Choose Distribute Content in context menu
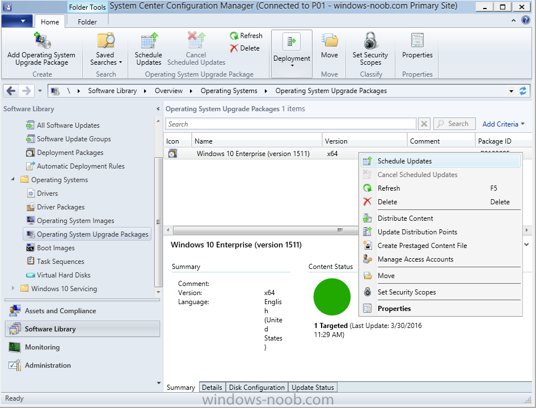The image size is (536, 408). click(x=441, y=218)
